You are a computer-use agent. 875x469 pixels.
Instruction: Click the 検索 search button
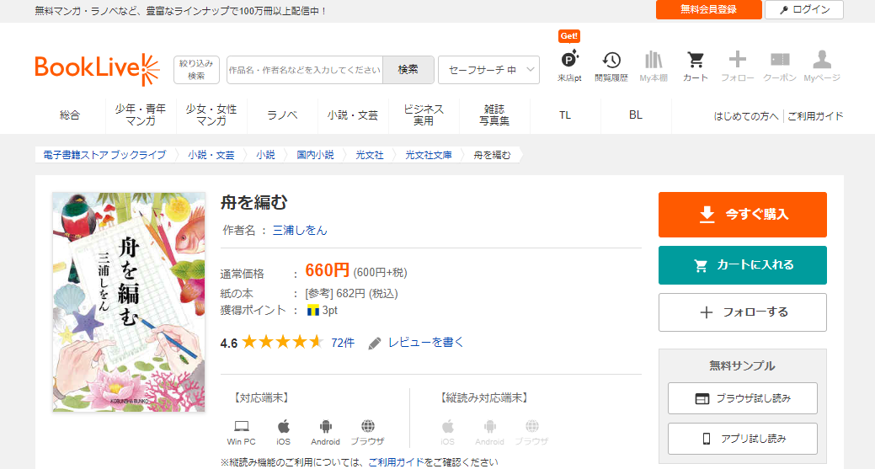408,70
